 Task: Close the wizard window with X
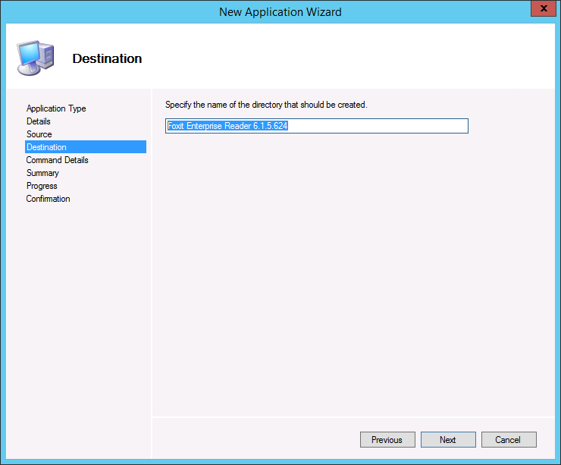(x=543, y=8)
